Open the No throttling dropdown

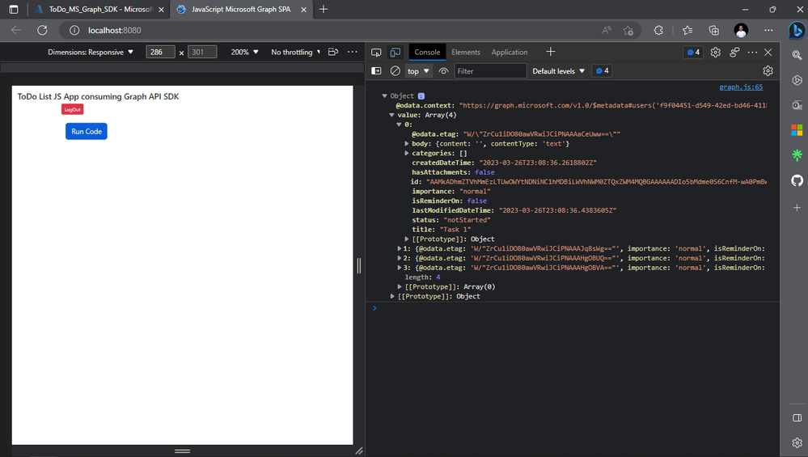coord(295,52)
